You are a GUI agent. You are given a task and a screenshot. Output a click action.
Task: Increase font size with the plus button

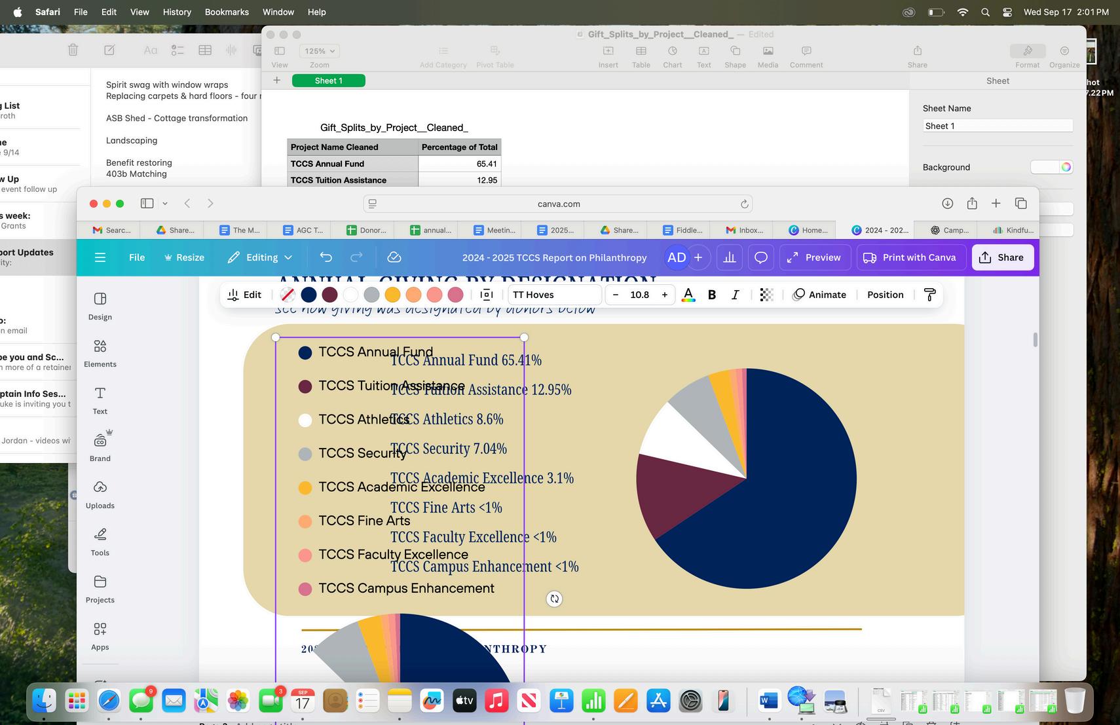(x=665, y=295)
